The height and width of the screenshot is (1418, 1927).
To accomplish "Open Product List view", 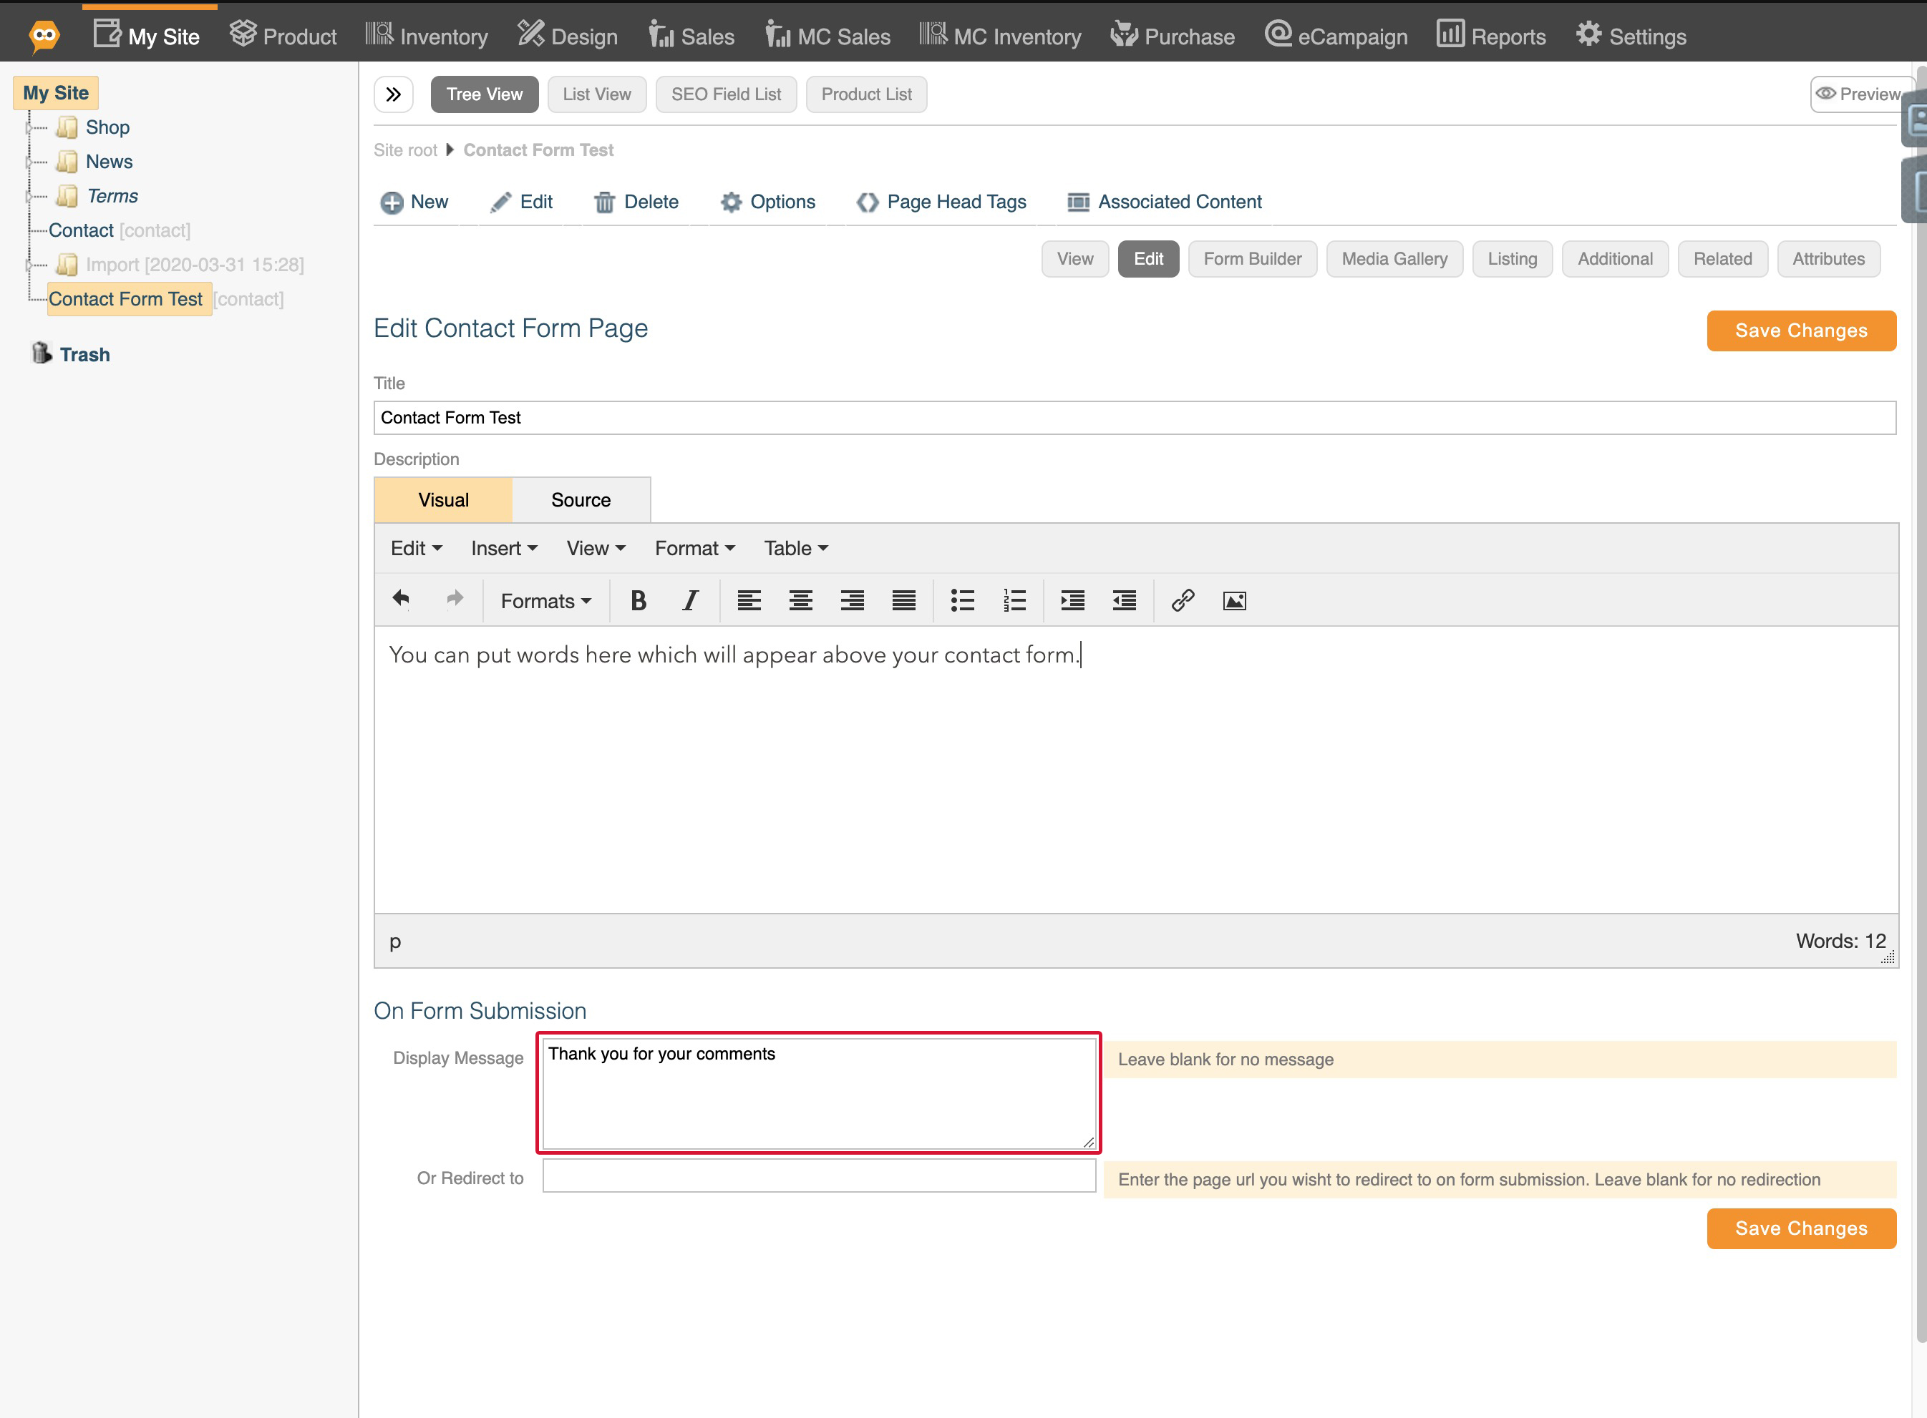I will (866, 94).
